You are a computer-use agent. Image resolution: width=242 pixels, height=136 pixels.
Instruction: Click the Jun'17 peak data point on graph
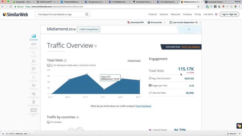pos(87,74)
